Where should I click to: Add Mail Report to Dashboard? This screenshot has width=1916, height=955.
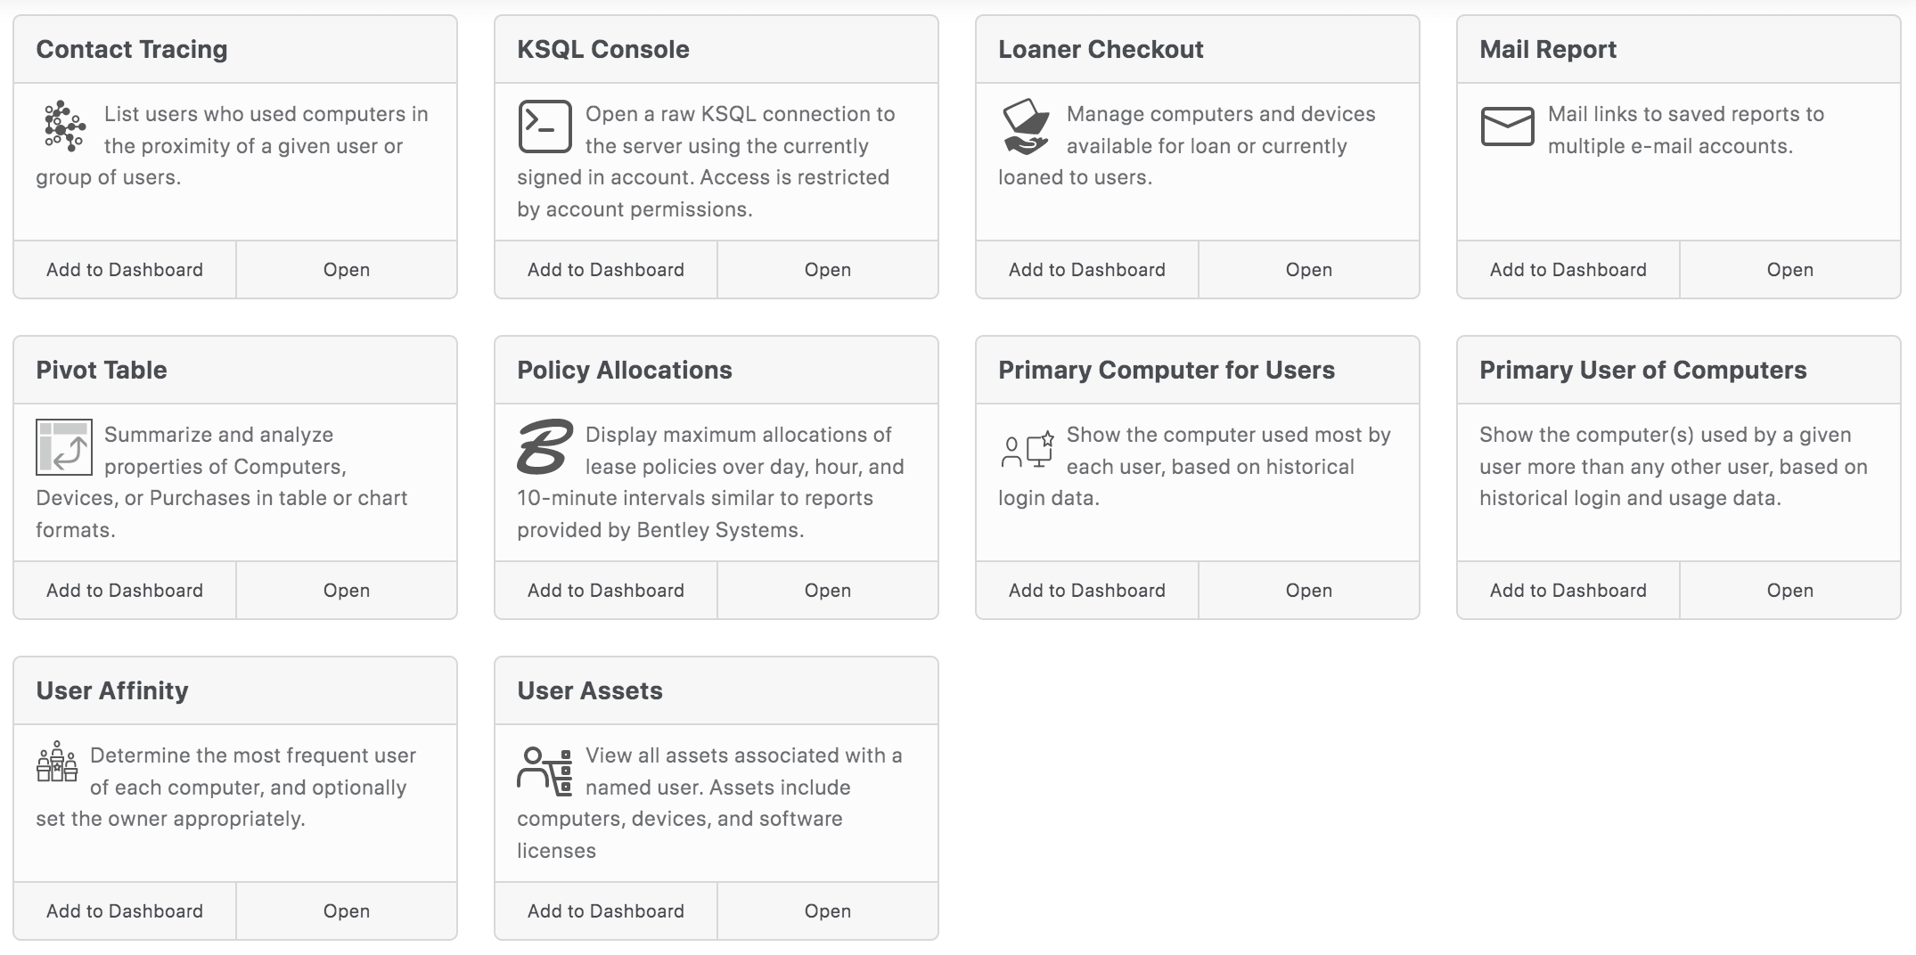pos(1568,270)
